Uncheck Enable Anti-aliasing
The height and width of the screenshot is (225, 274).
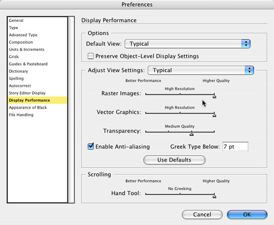tap(90, 146)
